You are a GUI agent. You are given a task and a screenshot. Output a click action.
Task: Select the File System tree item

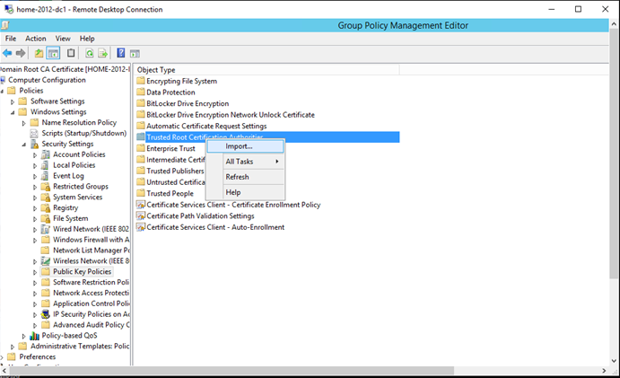coord(71,218)
